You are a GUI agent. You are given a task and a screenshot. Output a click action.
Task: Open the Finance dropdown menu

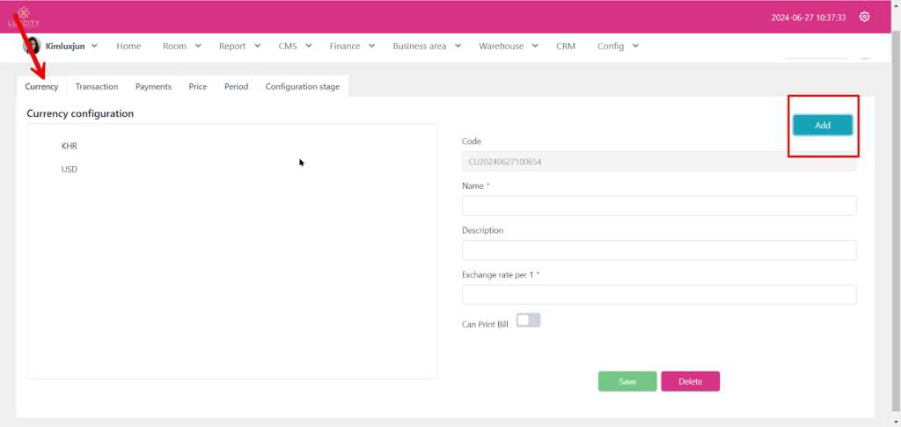pyautogui.click(x=353, y=46)
